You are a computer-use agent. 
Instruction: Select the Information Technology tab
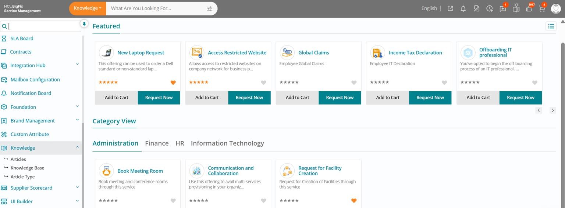(227, 143)
